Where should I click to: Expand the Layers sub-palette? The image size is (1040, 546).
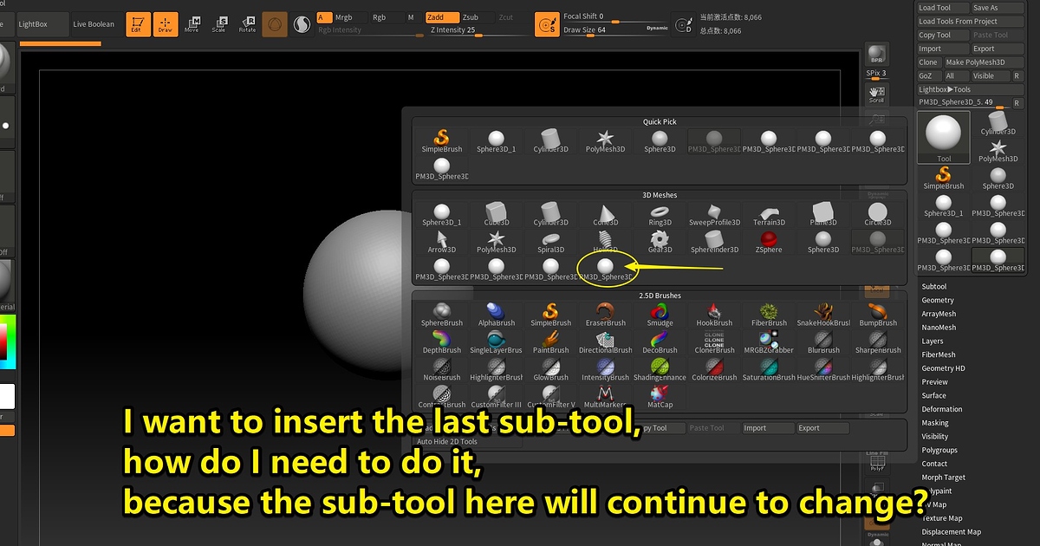933,341
